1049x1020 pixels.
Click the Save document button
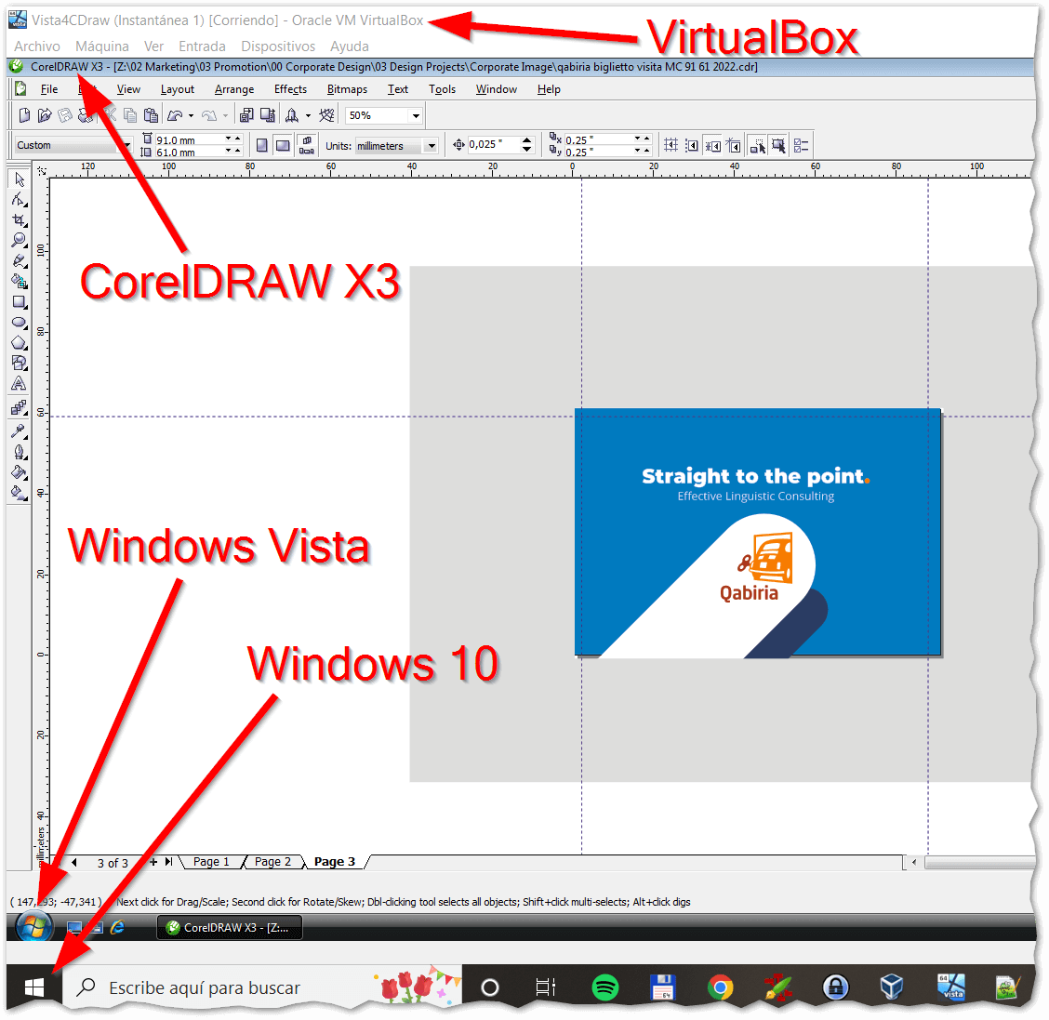[x=64, y=115]
